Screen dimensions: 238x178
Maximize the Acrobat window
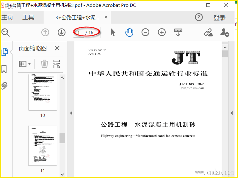(208, 5)
